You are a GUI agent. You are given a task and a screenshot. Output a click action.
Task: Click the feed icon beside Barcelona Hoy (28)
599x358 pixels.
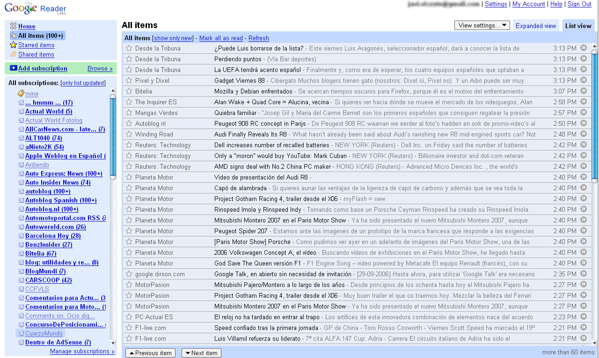tap(21, 236)
